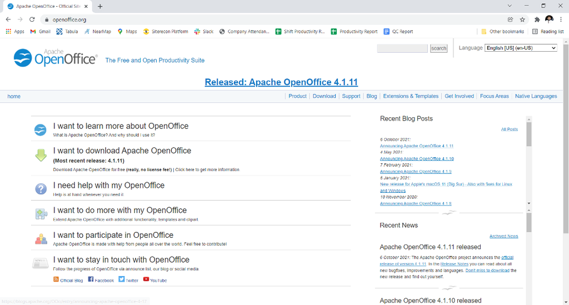This screenshot has height=305, width=569.
Task: Open the Chrome three-dot menu
Action: pos(561,19)
